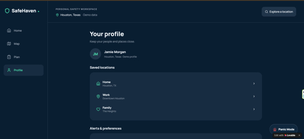Click the Your profile heading

tap(107, 34)
